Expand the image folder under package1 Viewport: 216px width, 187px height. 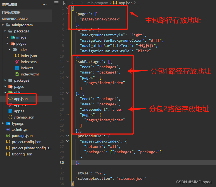(7, 37)
